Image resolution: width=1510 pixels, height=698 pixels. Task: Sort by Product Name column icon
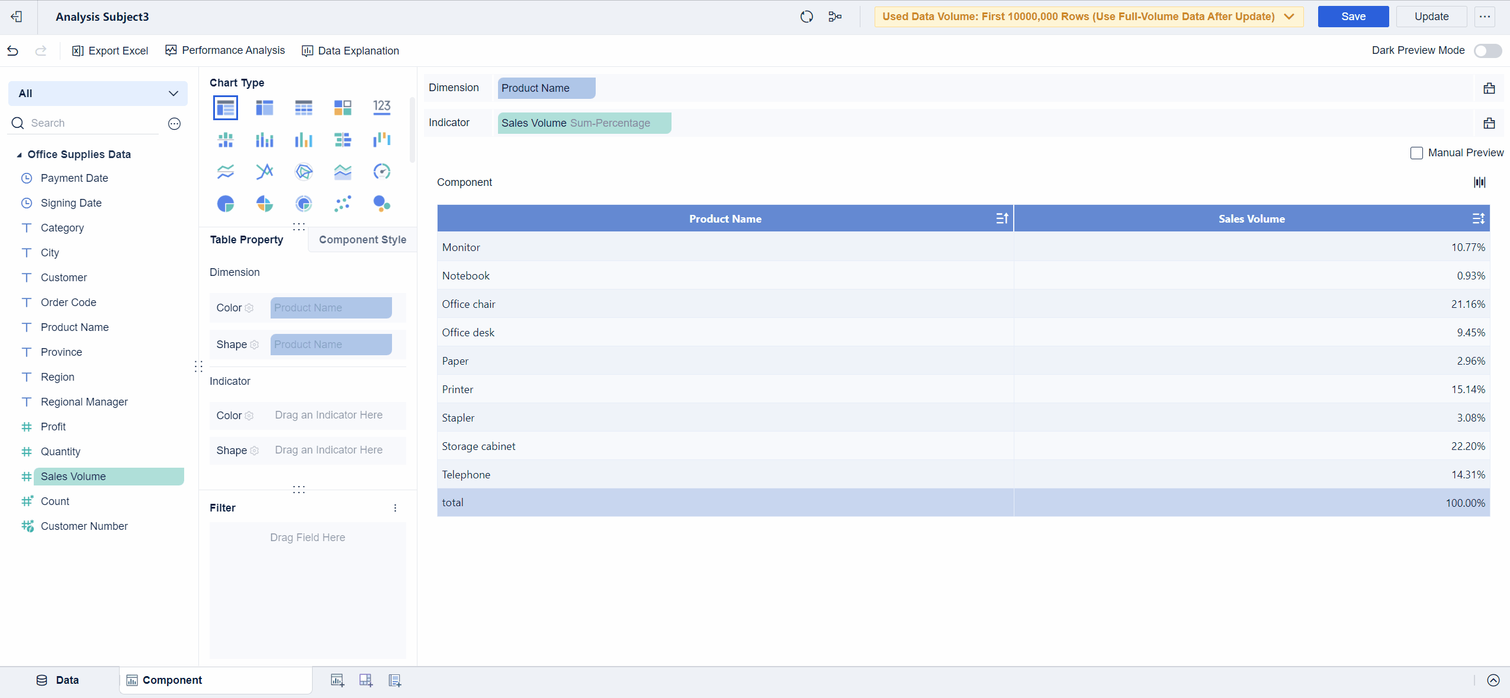tap(1001, 218)
